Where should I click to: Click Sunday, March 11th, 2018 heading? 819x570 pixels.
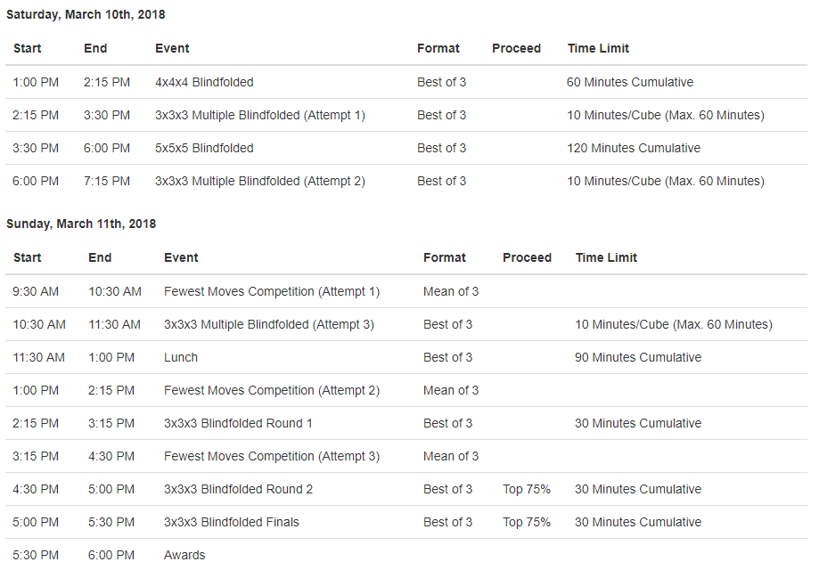81,224
